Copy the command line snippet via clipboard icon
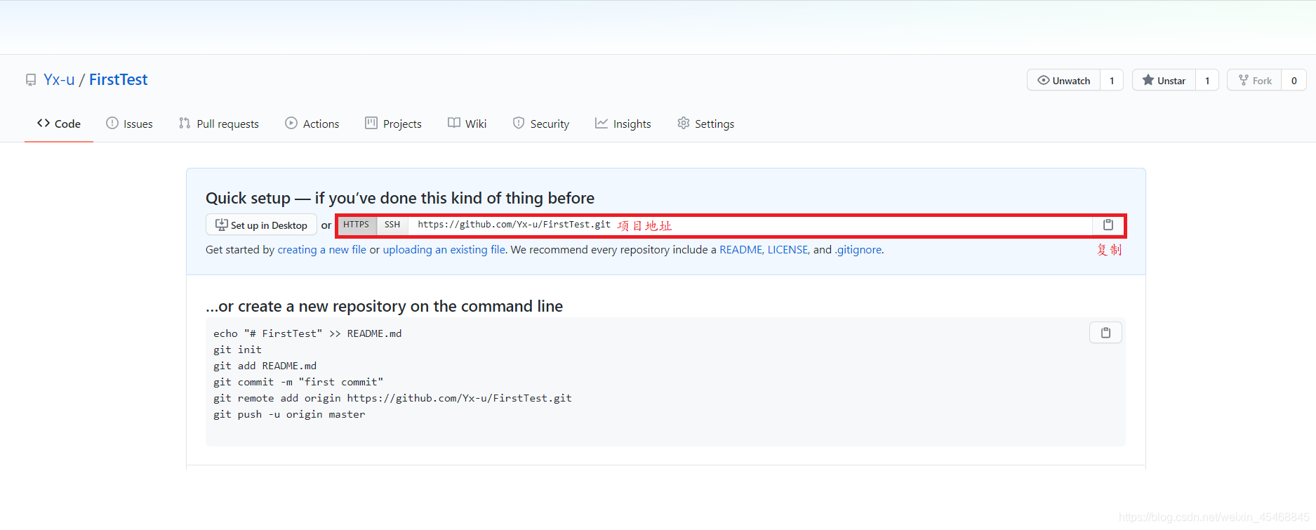The width and height of the screenshot is (1316, 530). tap(1105, 333)
